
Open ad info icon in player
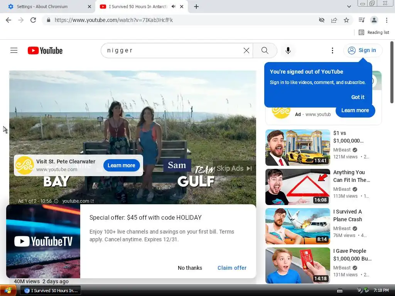(56, 201)
